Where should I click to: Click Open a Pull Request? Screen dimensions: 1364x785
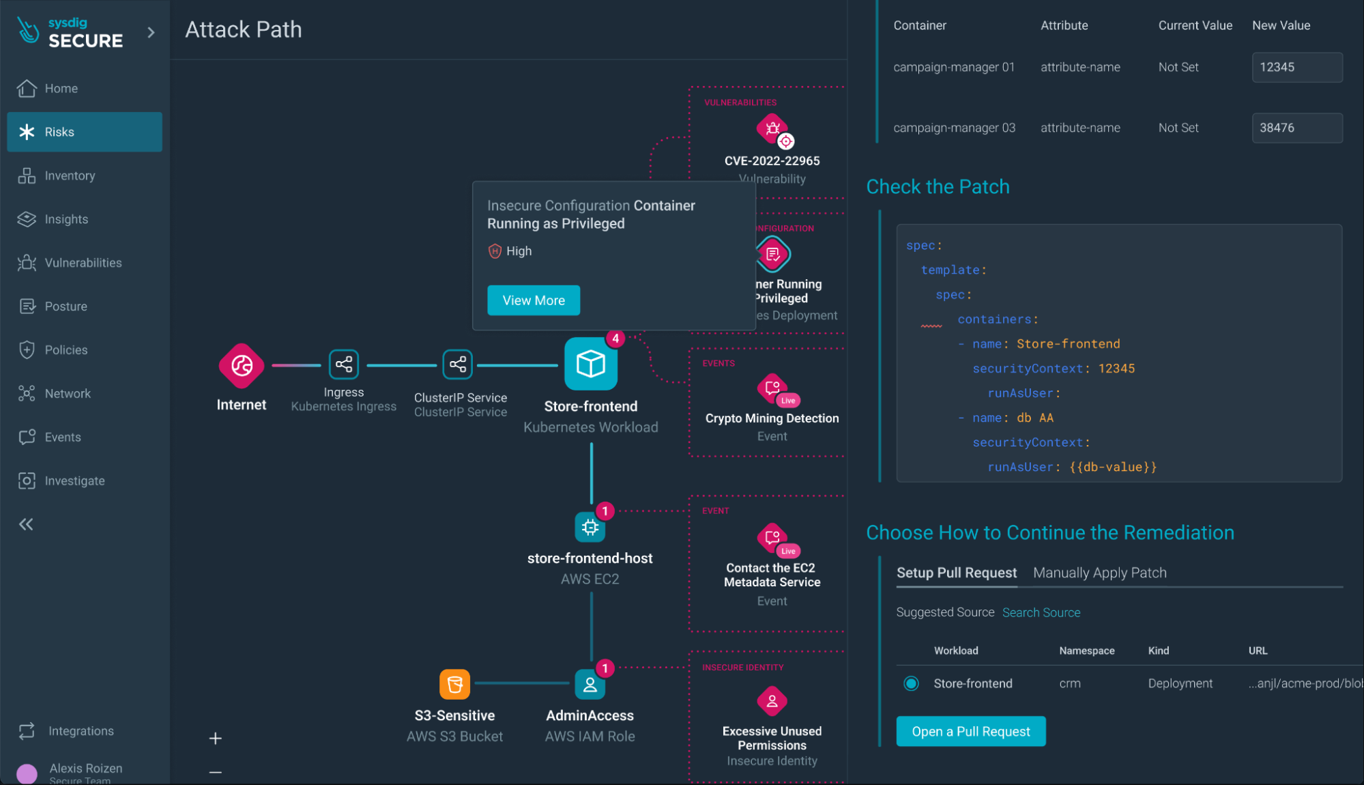point(970,731)
